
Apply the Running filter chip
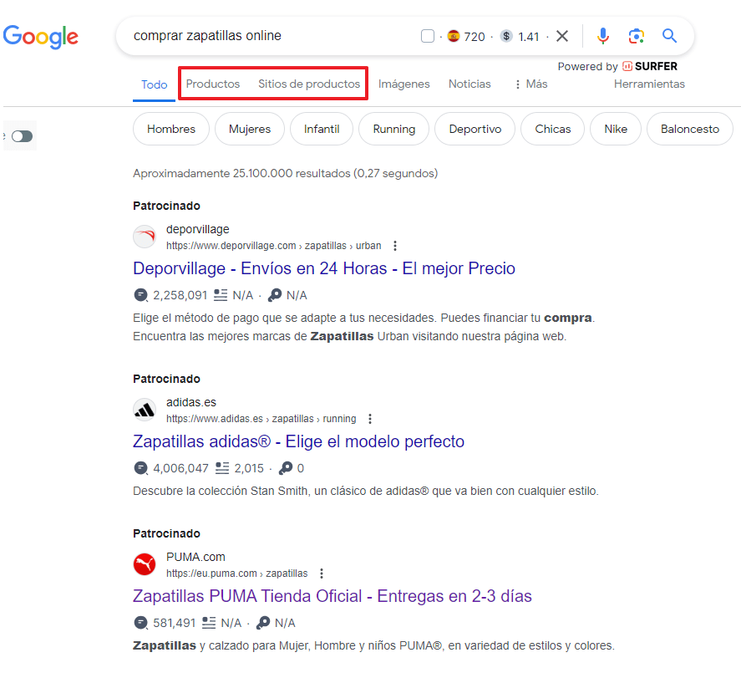click(x=394, y=129)
